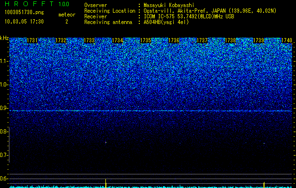This screenshot has width=296, height=188.
Task: Click the kHz axis unit label
Action: click(4, 38)
